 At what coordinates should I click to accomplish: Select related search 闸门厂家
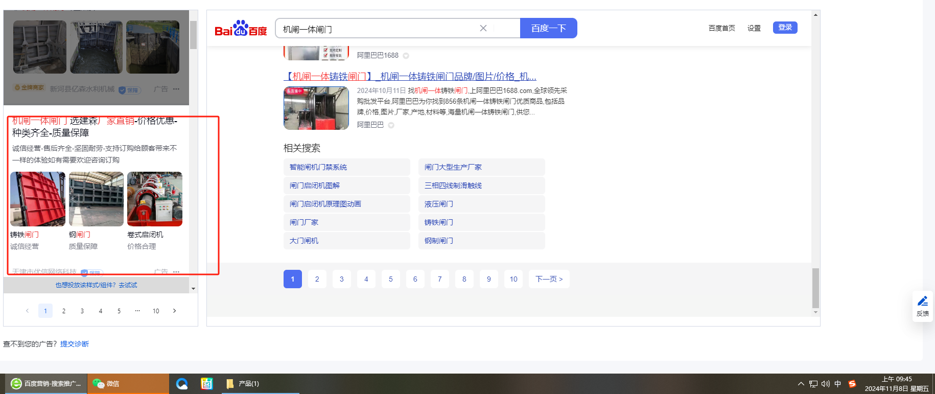click(347, 222)
